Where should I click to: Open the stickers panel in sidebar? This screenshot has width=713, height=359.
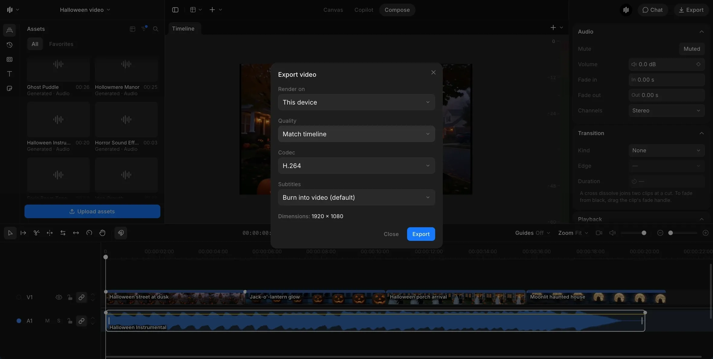(x=10, y=89)
